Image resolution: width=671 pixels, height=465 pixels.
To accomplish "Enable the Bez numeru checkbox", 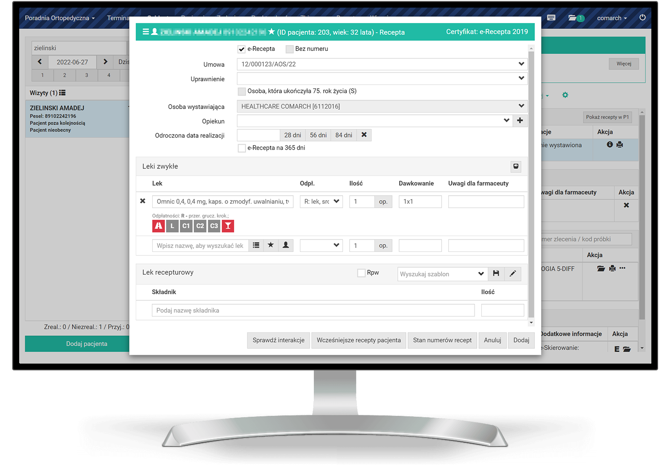I will coord(289,49).
